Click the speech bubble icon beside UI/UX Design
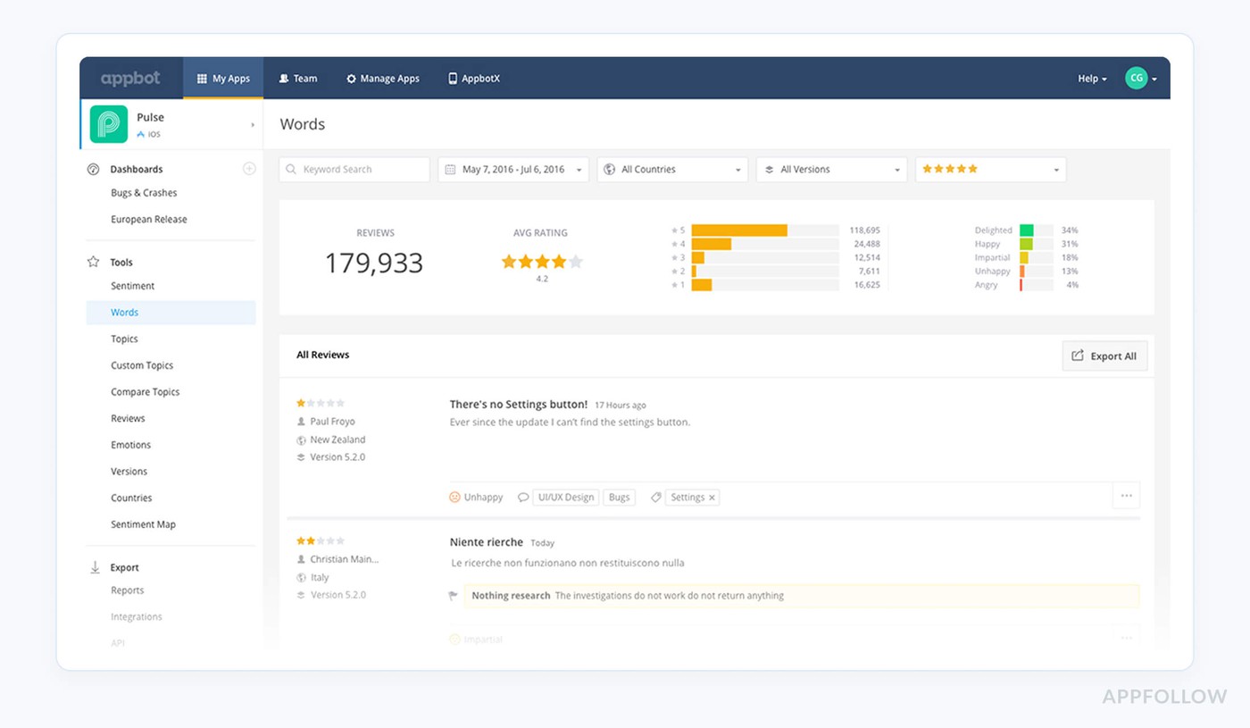Image resolution: width=1250 pixels, height=728 pixels. (x=522, y=497)
